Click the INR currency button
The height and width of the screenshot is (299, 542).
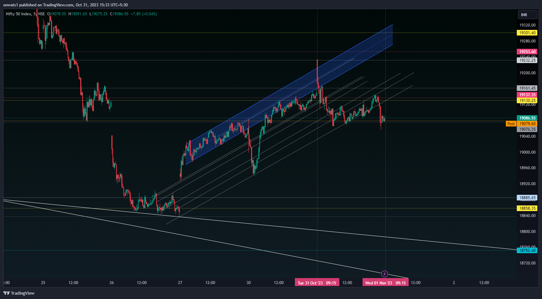pyautogui.click(x=527, y=15)
